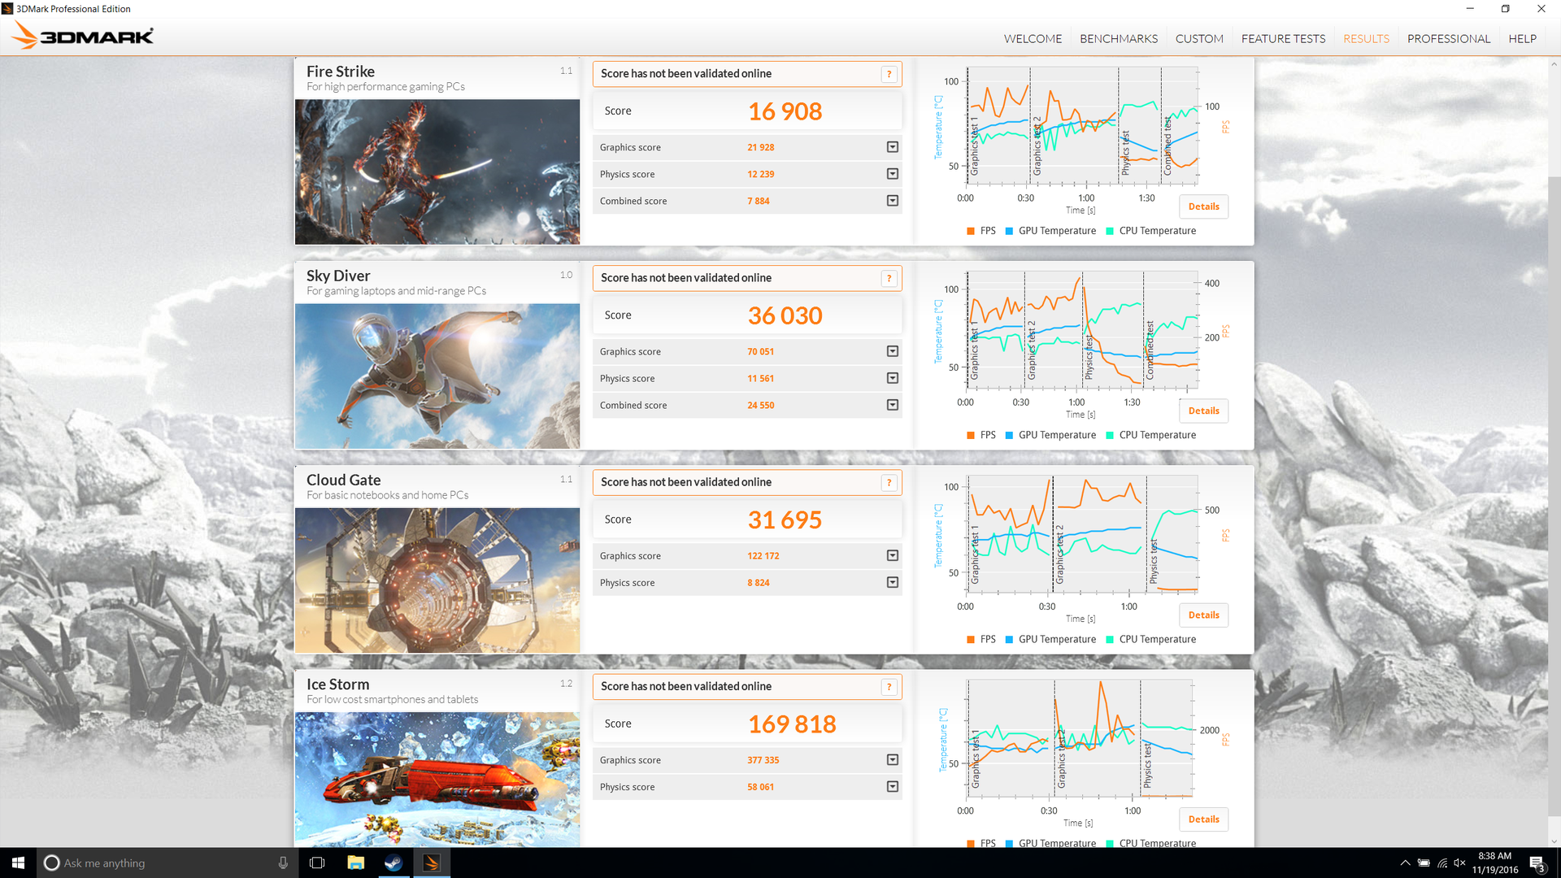Click the Ice Storm score 169 818
This screenshot has width=1561, height=878.
point(792,724)
